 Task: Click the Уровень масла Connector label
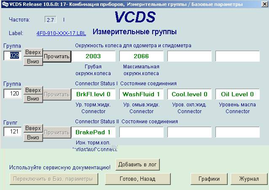point(237,108)
